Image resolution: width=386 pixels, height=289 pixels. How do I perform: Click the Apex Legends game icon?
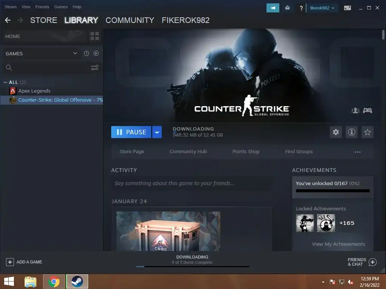pos(13,91)
